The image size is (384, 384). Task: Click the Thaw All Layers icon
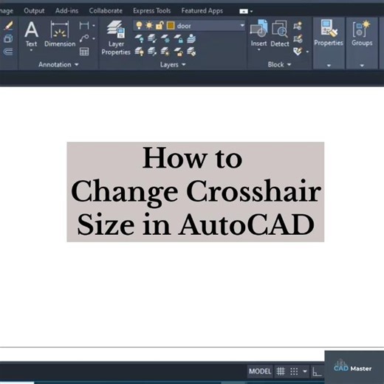point(165,52)
